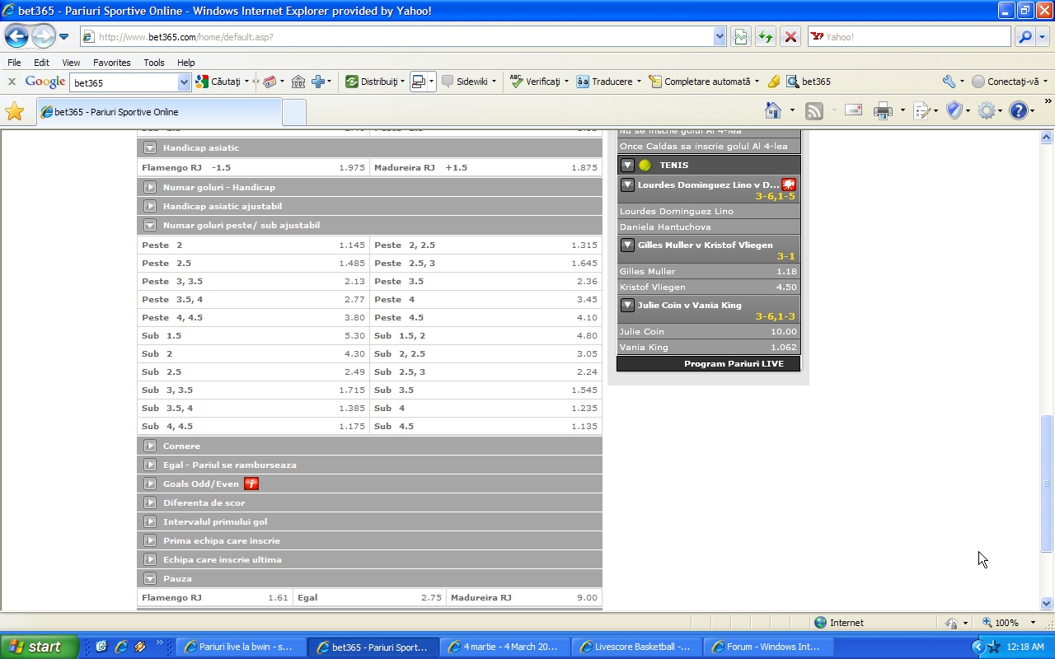The image size is (1055, 659).
Task: Expand Egal - Pariul se ramburseaza
Action: pos(150,465)
